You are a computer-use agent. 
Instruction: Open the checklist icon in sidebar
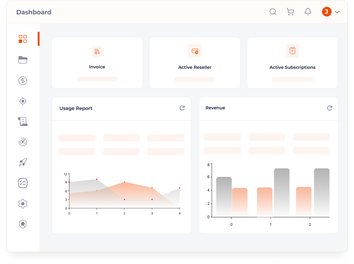coord(23,183)
